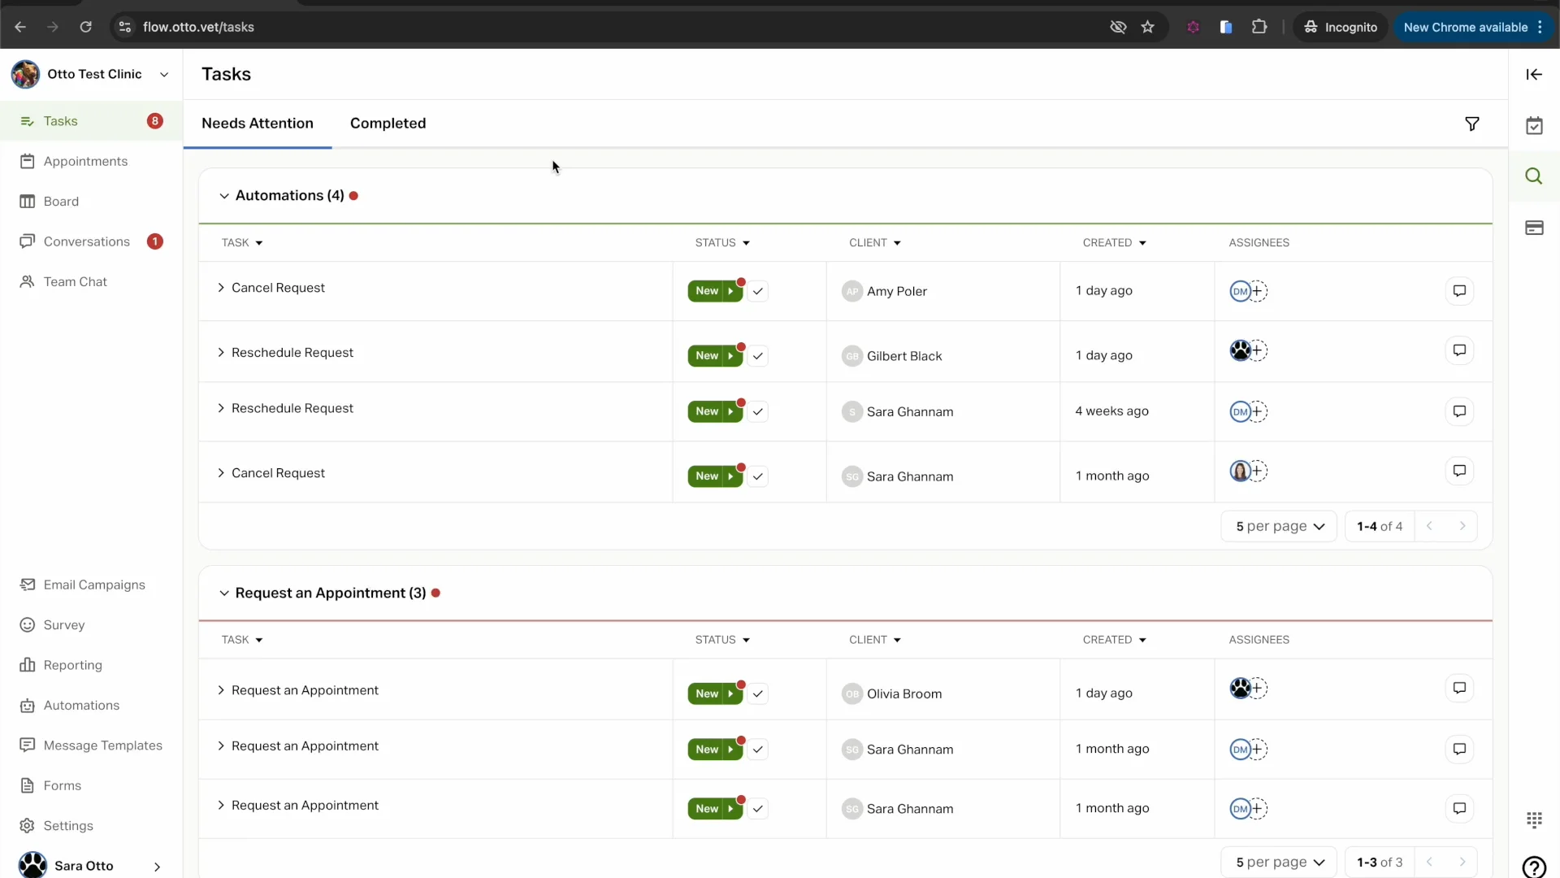Click the filter icon on the Tasks page
1560x878 pixels.
(1472, 124)
